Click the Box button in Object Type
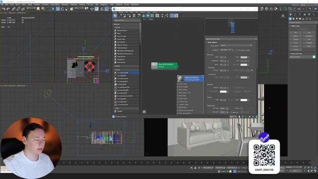 click(296, 32)
